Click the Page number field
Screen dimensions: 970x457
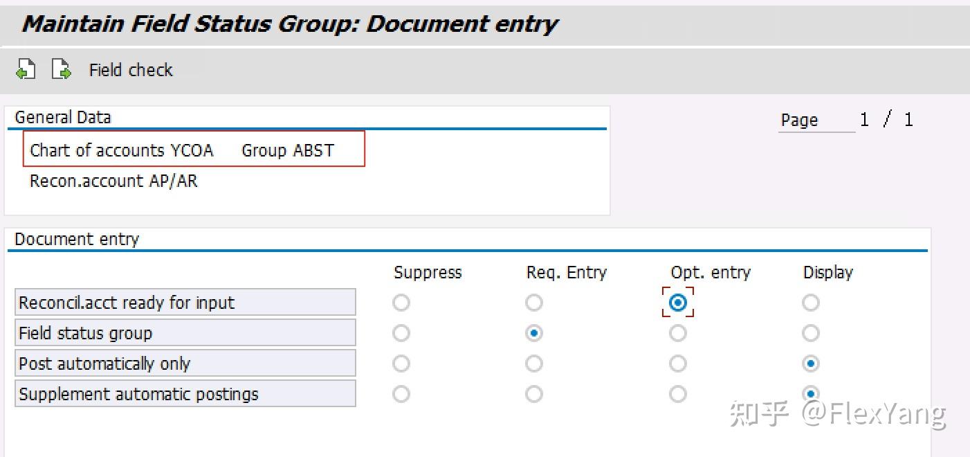865,120
